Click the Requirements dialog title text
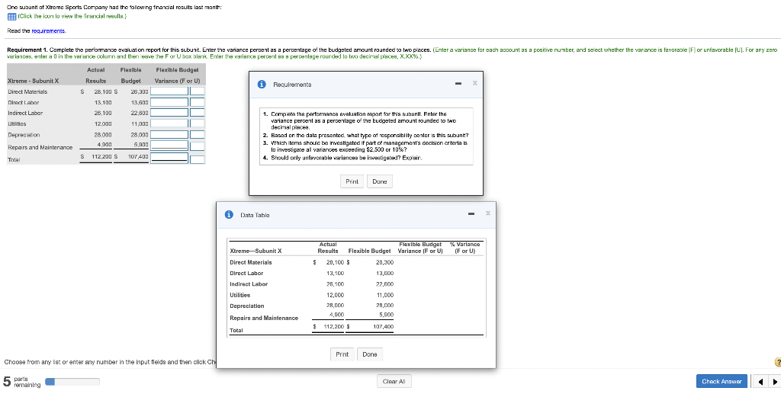This screenshot has height=394, width=781. point(292,85)
